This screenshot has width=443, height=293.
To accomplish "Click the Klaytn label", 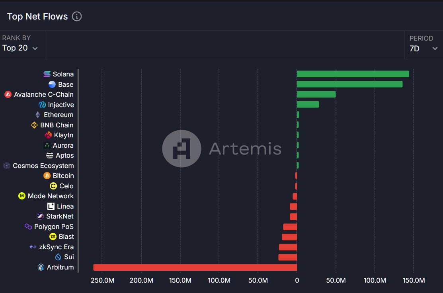I will coord(64,135).
